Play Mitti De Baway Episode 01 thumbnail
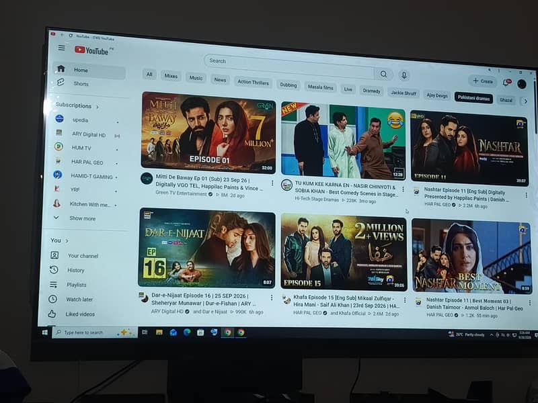Viewport: 538px width, 403px height. [x=208, y=133]
